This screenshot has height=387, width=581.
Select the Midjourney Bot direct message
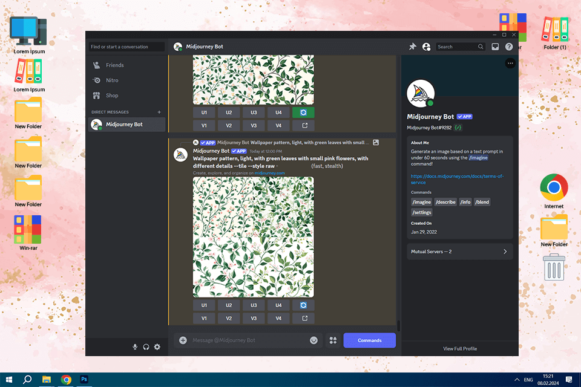(x=126, y=125)
